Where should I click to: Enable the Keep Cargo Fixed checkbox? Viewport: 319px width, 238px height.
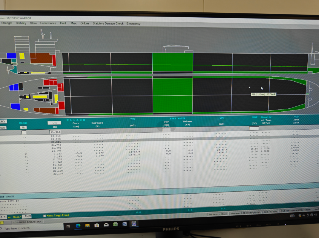pos(44,216)
